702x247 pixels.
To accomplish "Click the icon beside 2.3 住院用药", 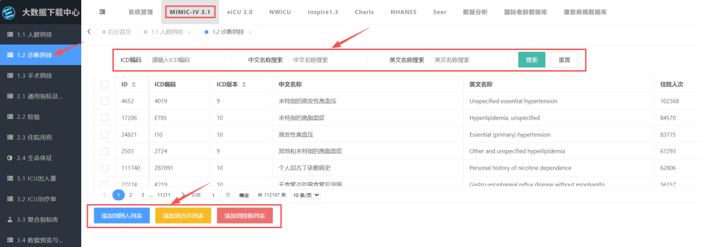I will (10, 137).
